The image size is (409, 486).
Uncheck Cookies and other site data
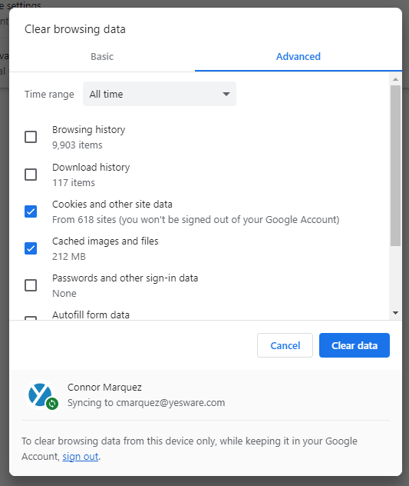click(31, 211)
